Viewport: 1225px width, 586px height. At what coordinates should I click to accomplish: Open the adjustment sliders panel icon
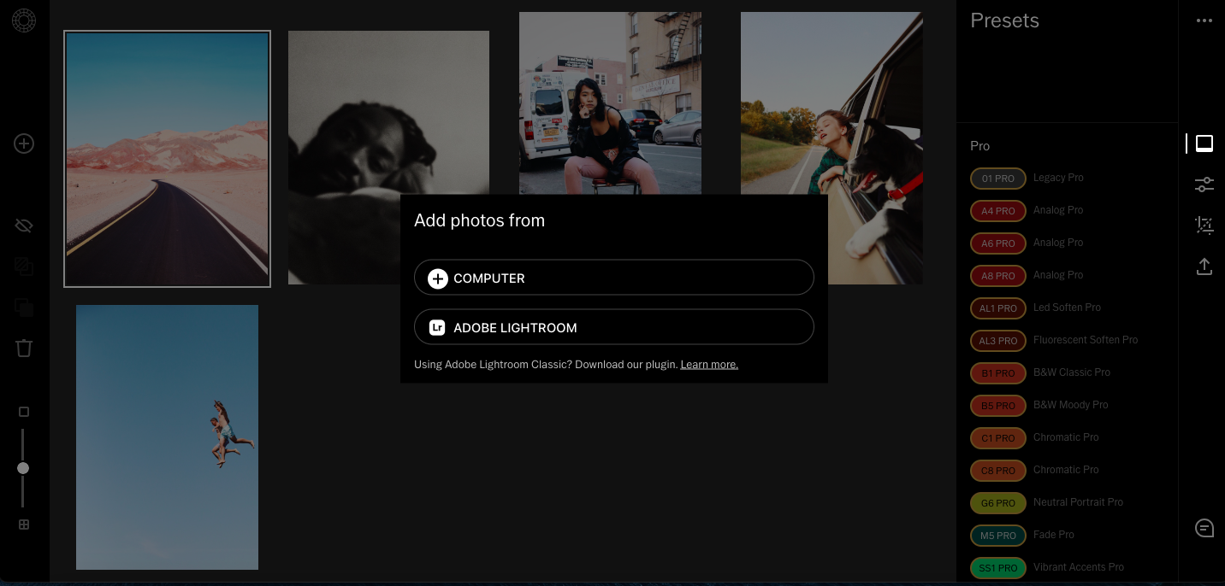point(1204,185)
